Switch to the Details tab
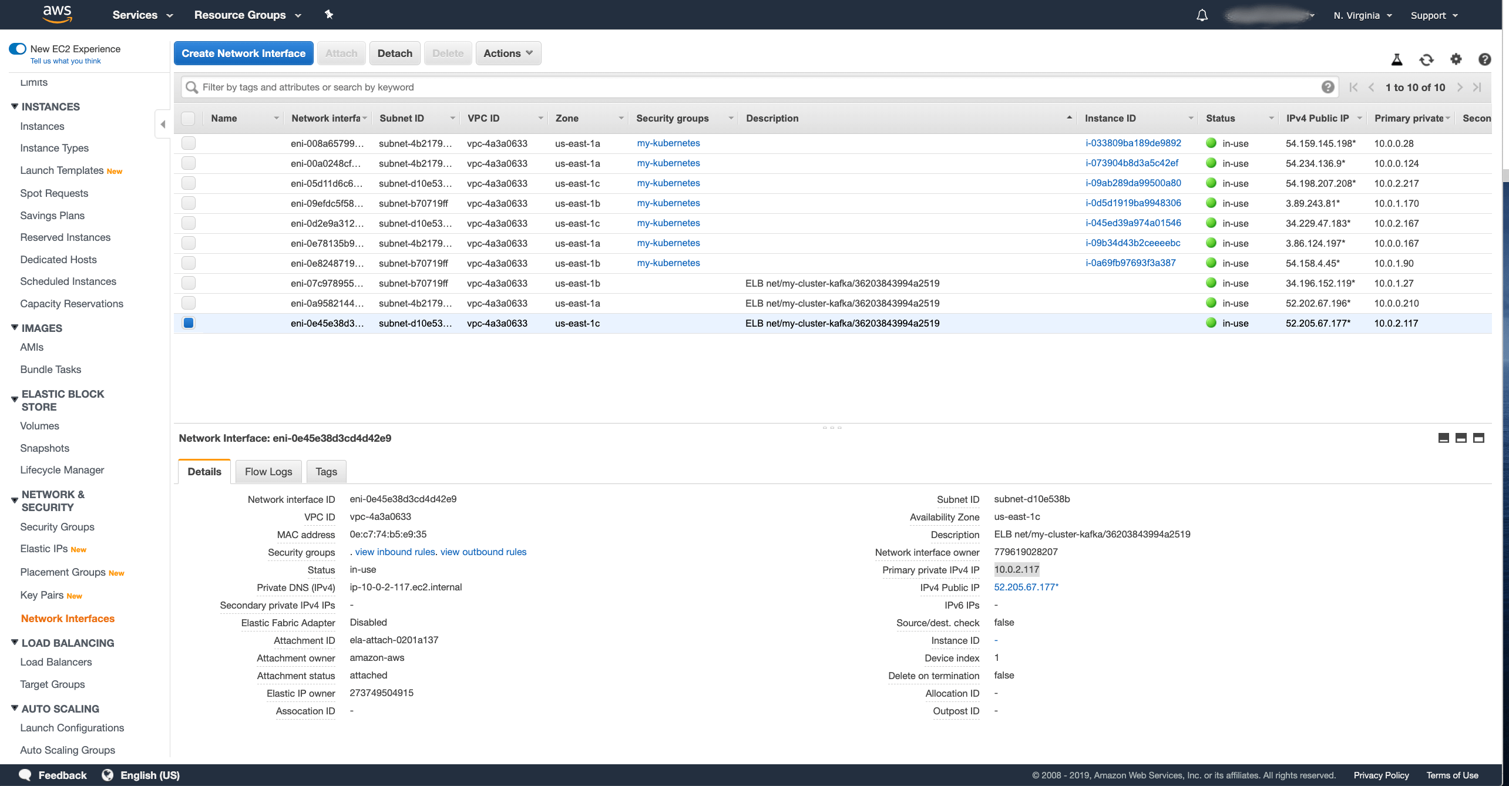 (x=204, y=471)
